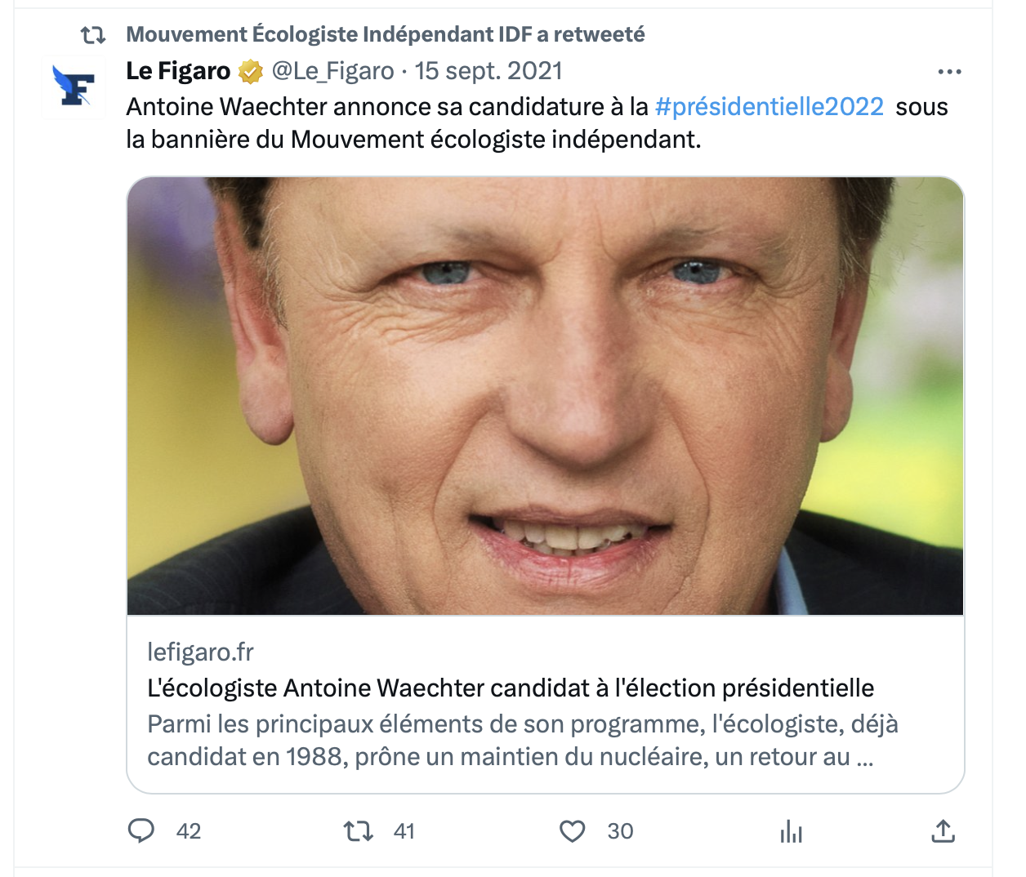This screenshot has height=877, width=1026.
Task: Click the reply count 42
Action: point(189,831)
